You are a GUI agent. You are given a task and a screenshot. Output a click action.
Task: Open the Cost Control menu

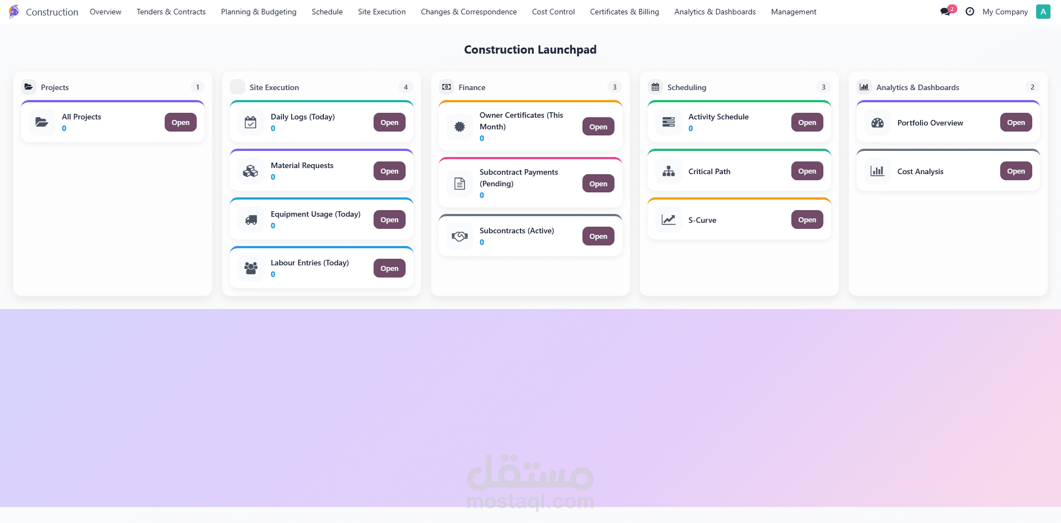(x=553, y=12)
